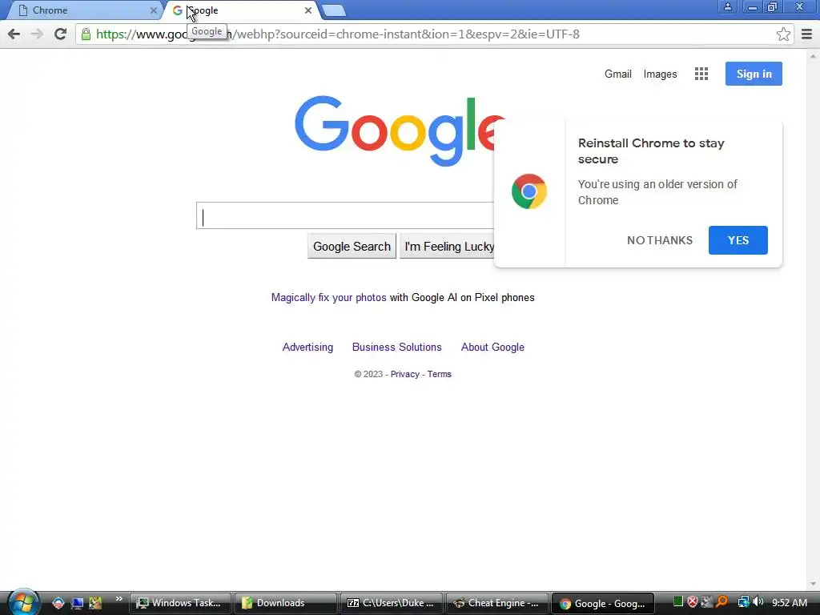
Task: Decline reinstall with NO THANKS
Action: (x=660, y=240)
